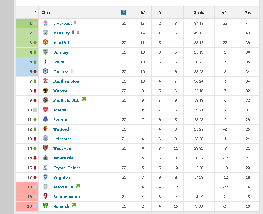Click the Man Utd red crest icon
This screenshot has width=263, height=214.
(x=45, y=42)
